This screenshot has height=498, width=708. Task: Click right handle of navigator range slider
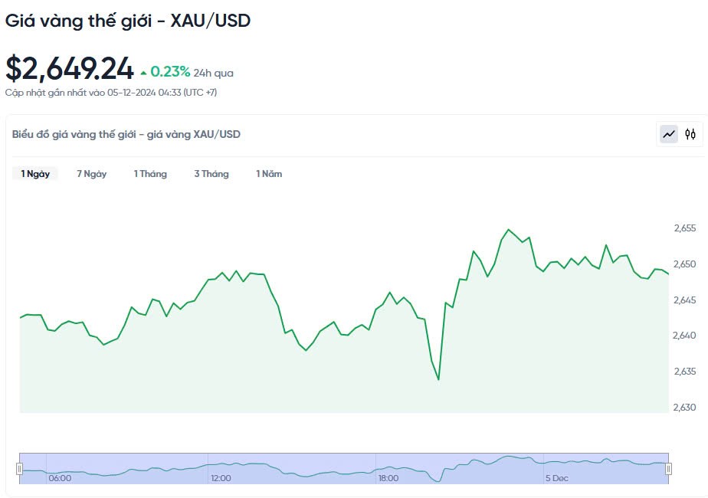click(x=669, y=468)
